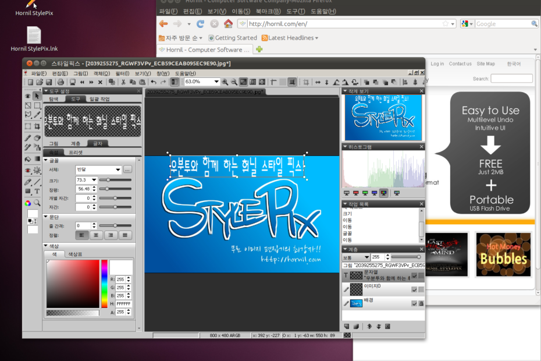Click the Save floppy-disk toolbar icon
Screen dimensions: 541x361
[49, 82]
